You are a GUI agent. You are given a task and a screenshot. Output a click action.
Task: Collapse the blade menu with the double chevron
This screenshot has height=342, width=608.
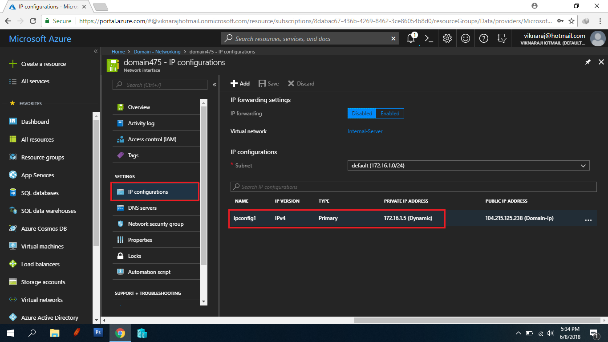214,84
